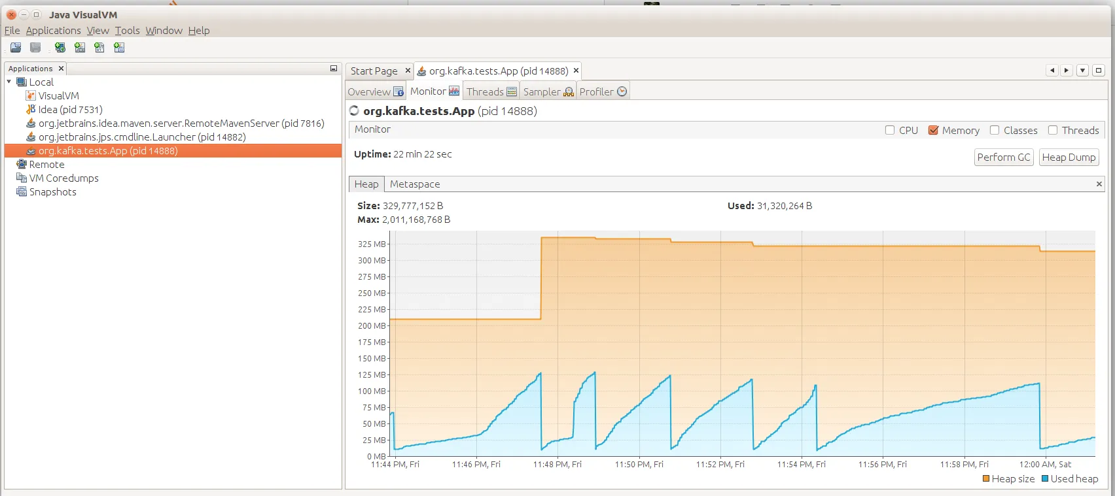Screen dimensions: 1115x496
Task: Select the jps.cmdline.Launcher (pid 14882) process
Action: tap(142, 137)
